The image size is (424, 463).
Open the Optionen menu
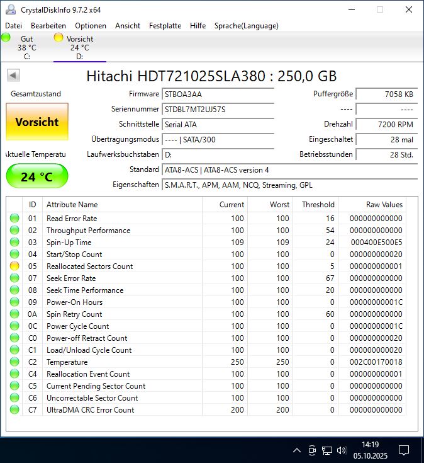(x=91, y=26)
